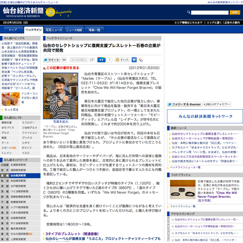Image resolution: width=243 pixels, height=243 pixels.
Task: Open the トップ tab
Action: click(13, 30)
